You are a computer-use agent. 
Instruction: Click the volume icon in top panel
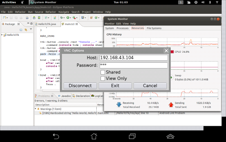click(x=203, y=2)
